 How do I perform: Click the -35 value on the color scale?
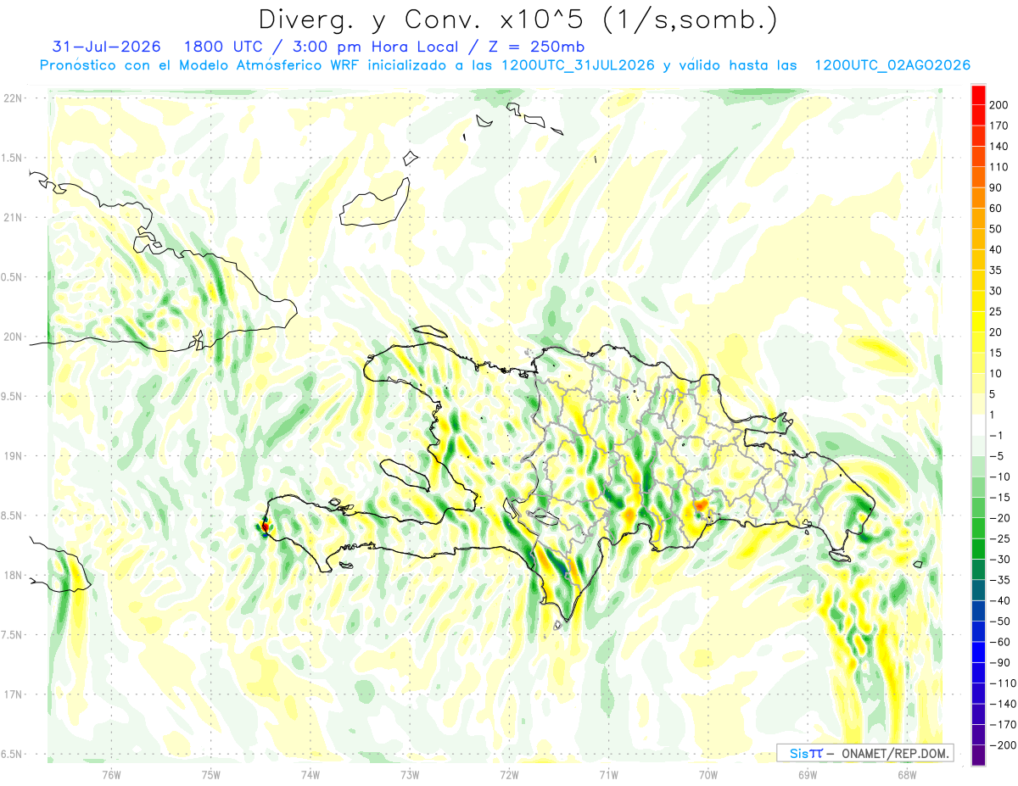click(998, 581)
